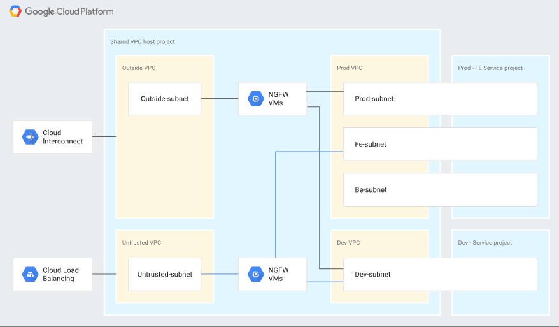Click the Untrusted VPC label
559x327 pixels.
pos(141,243)
